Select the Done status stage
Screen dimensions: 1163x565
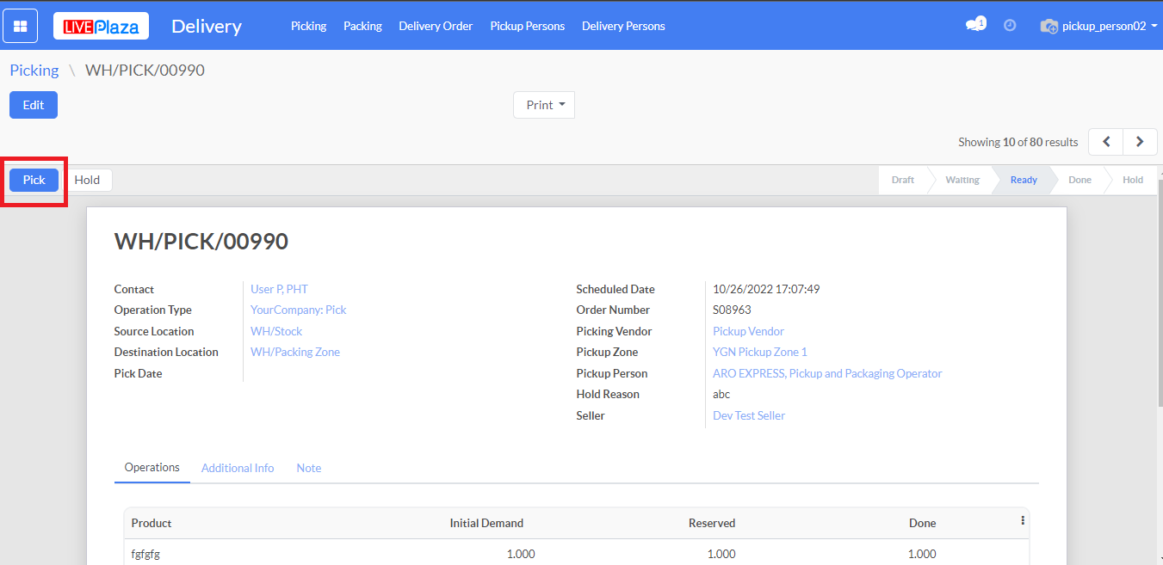(1079, 180)
